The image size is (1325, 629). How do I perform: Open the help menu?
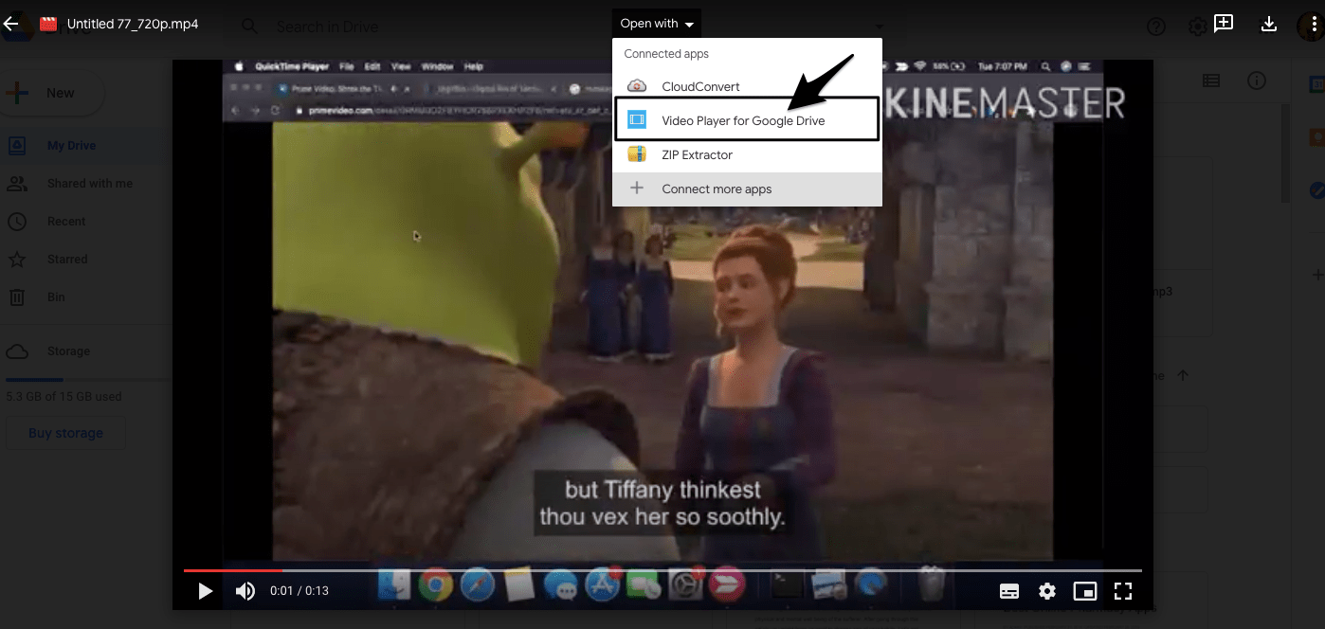point(1155,27)
